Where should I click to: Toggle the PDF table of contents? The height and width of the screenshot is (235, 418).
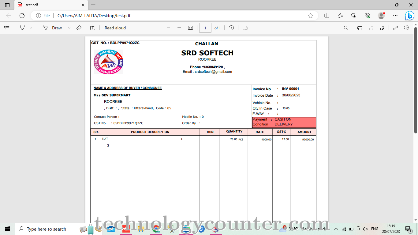pyautogui.click(x=7, y=28)
